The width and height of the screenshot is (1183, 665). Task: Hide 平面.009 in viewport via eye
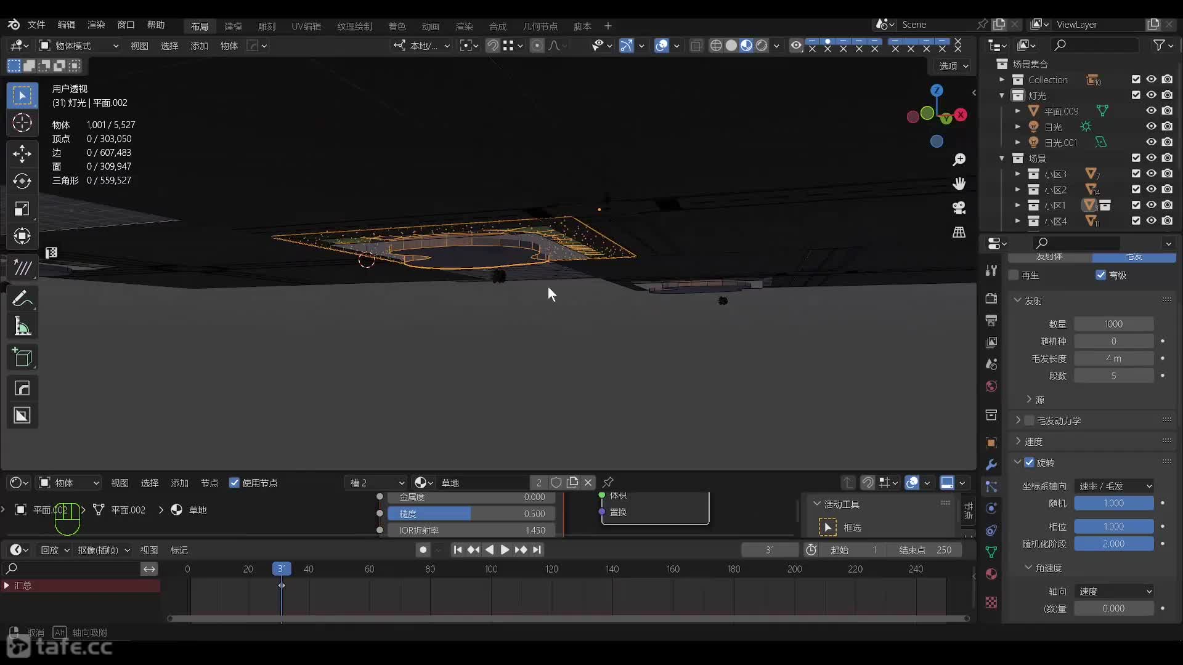pos(1151,111)
